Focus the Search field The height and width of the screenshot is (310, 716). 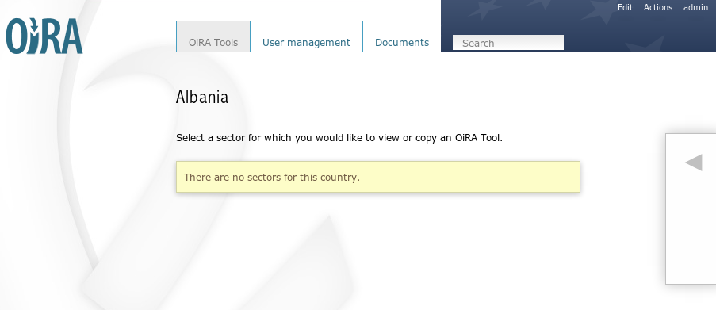(507, 43)
